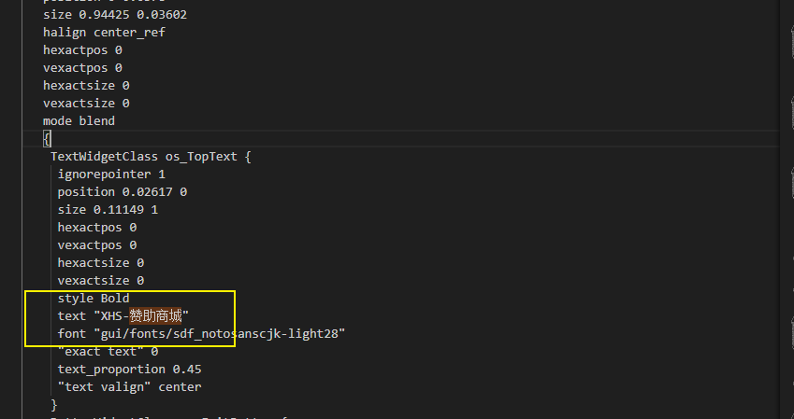This screenshot has width=794, height=419.
Task: Place cursor on "mode blend" line
Action: tap(79, 121)
